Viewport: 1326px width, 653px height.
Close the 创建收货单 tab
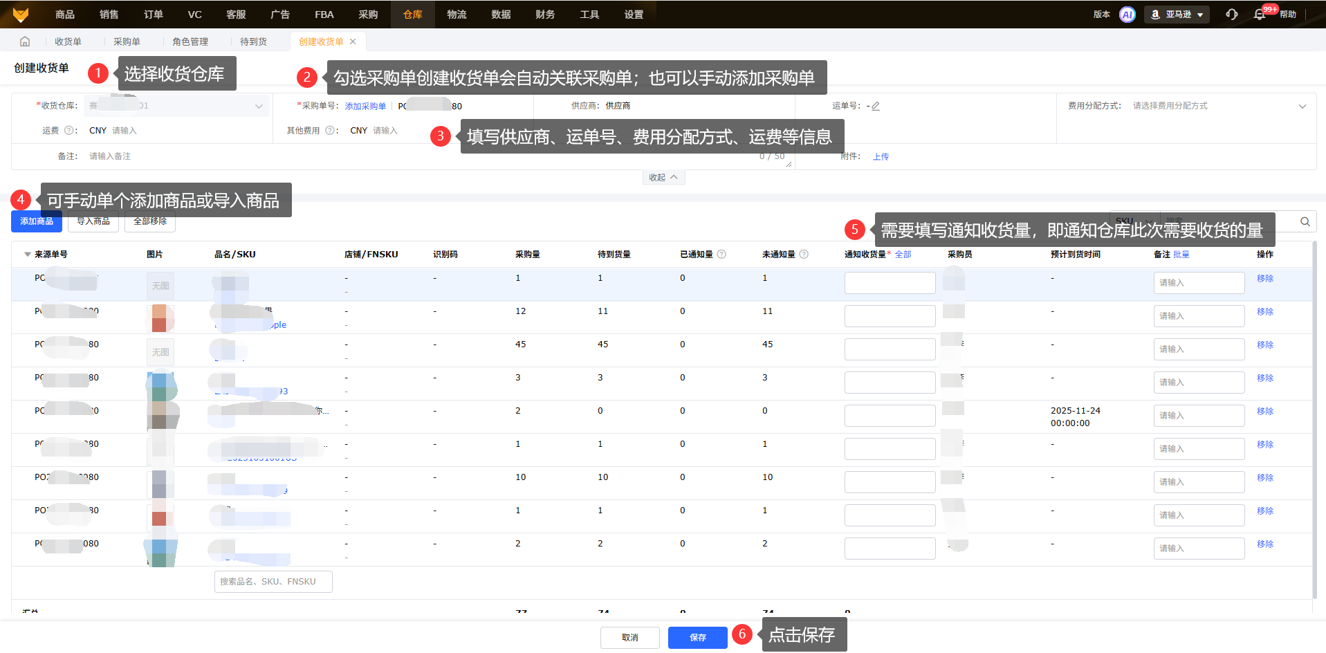click(x=353, y=42)
